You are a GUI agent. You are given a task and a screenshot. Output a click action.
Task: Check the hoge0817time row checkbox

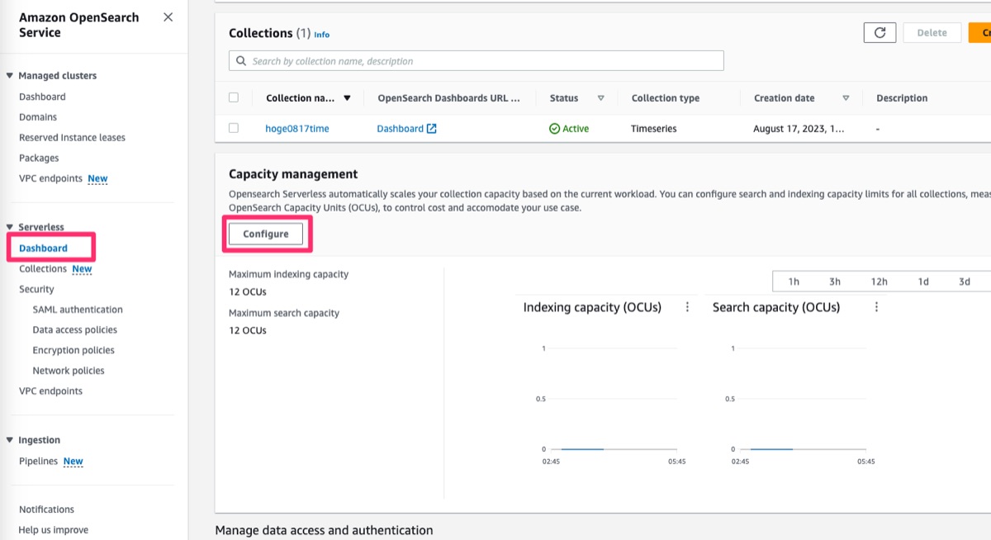click(x=233, y=128)
